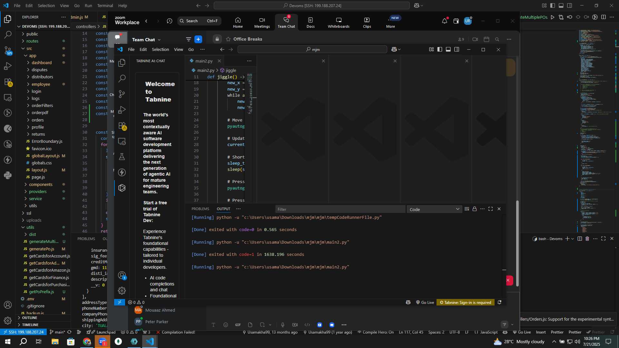Image resolution: width=619 pixels, height=348 pixels.
Task: Open Explorer icon in inner VS Code window
Action: [x=122, y=63]
